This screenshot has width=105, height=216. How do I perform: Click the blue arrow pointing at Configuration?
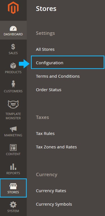pos(24,64)
